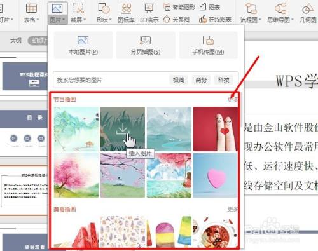
Task: Switch to the 幻灯片 slides tab
Action: coord(38,41)
